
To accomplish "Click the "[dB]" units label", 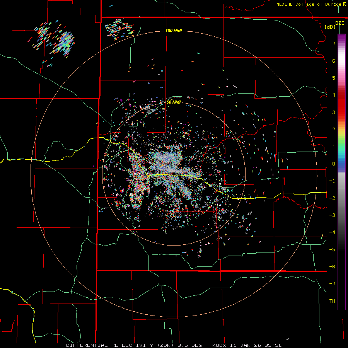I will click(330, 27).
